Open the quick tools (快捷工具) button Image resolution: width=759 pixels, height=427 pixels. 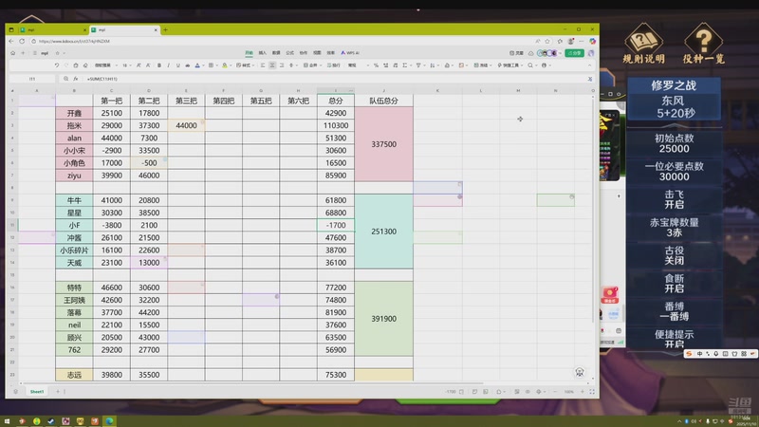509,65
